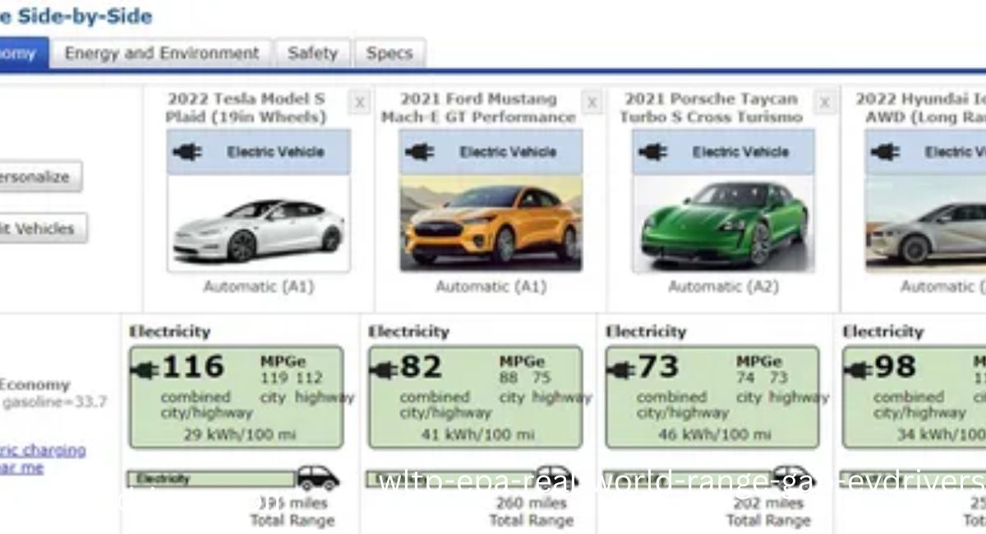Open the electric charging near me link
986x534 pixels.
coord(41,458)
